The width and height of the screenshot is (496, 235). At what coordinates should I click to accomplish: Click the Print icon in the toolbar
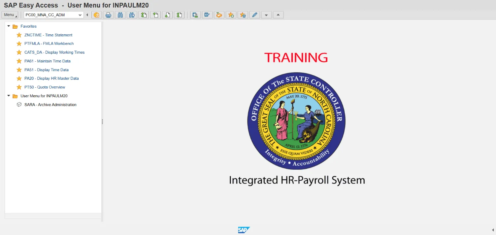pos(108,15)
